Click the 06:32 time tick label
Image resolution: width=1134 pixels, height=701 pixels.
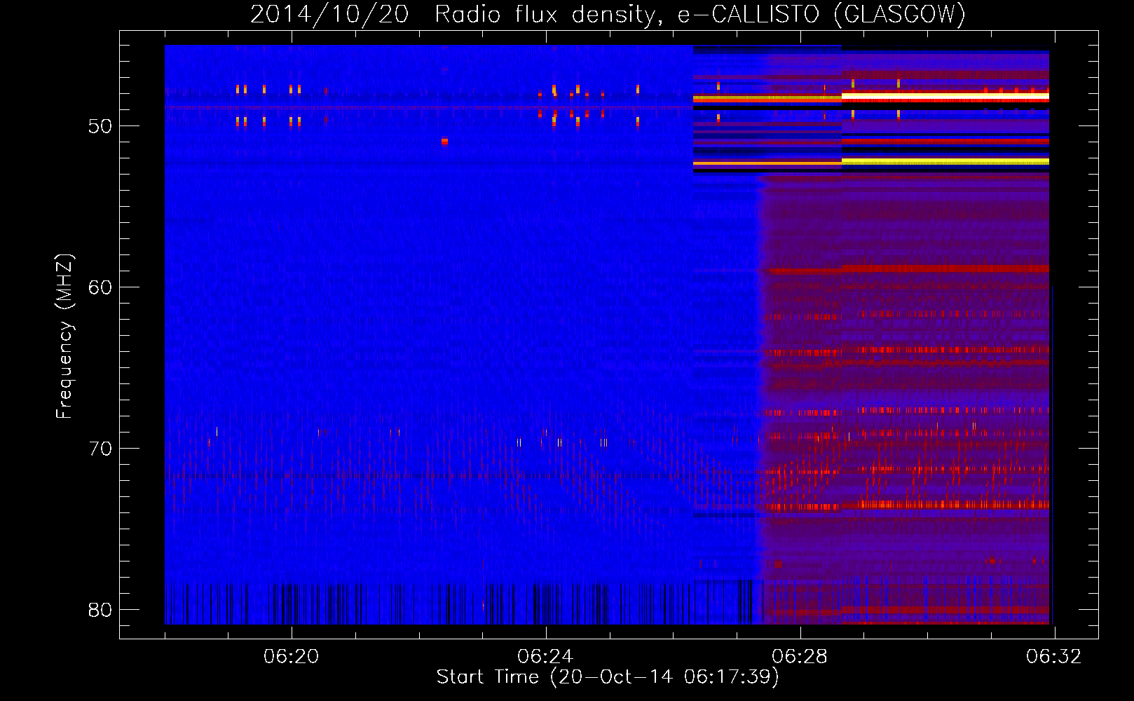point(1054,657)
